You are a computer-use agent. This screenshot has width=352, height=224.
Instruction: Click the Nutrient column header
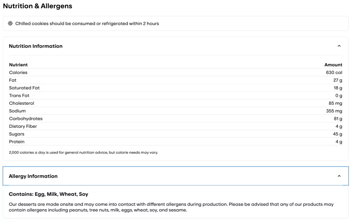point(18,65)
